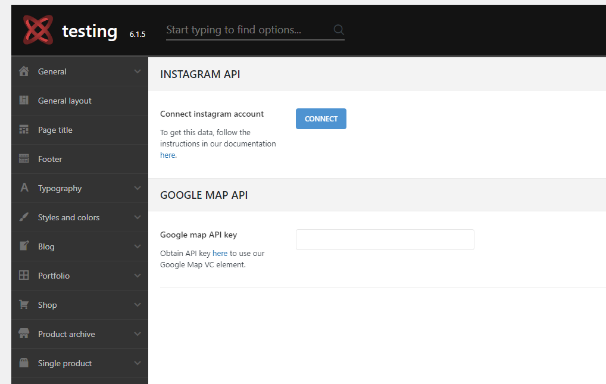Image resolution: width=606 pixels, height=384 pixels.
Task: Open the Page title menu item
Action: tap(80, 130)
